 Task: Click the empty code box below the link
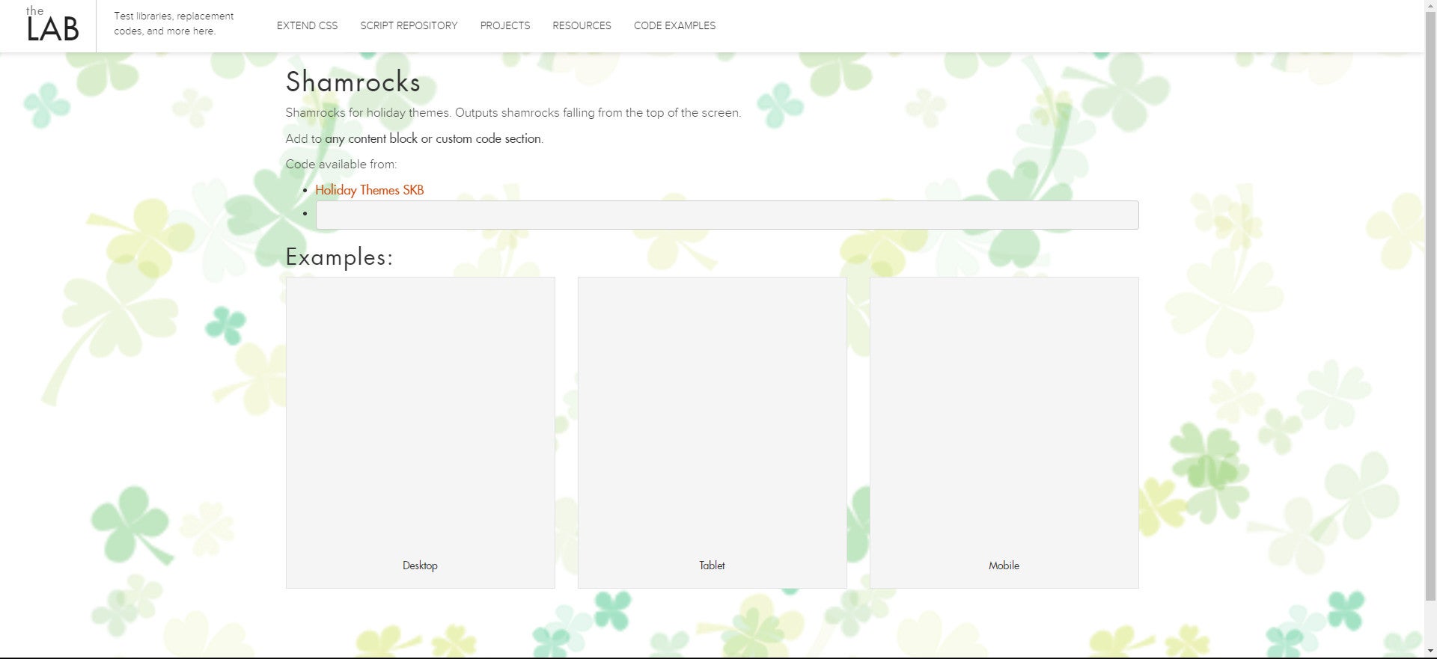click(x=726, y=215)
